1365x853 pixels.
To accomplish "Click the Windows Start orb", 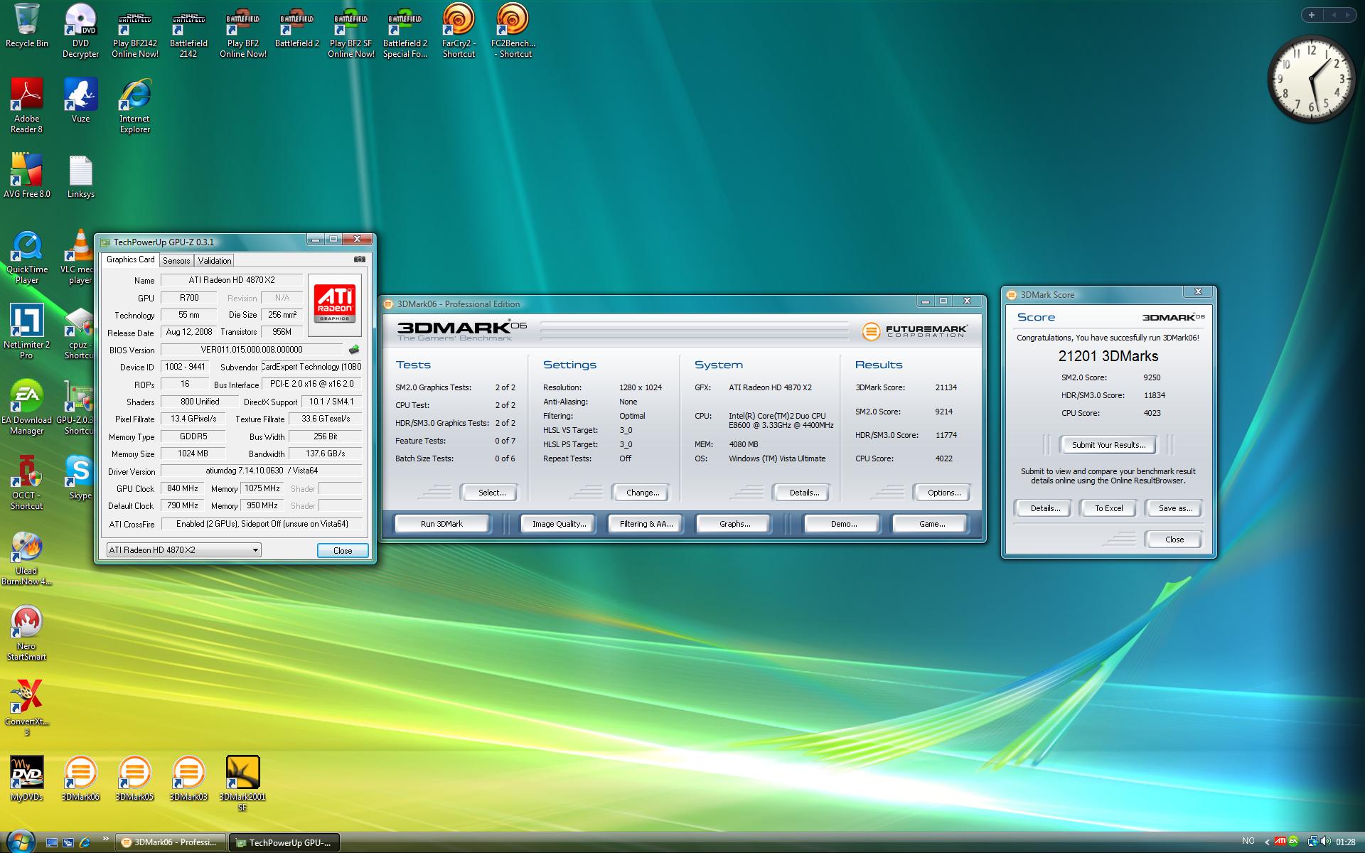I will [19, 842].
